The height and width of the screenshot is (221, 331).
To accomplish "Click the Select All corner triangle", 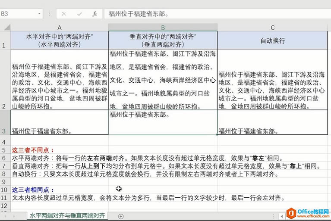I will pyautogui.click(x=7, y=28).
